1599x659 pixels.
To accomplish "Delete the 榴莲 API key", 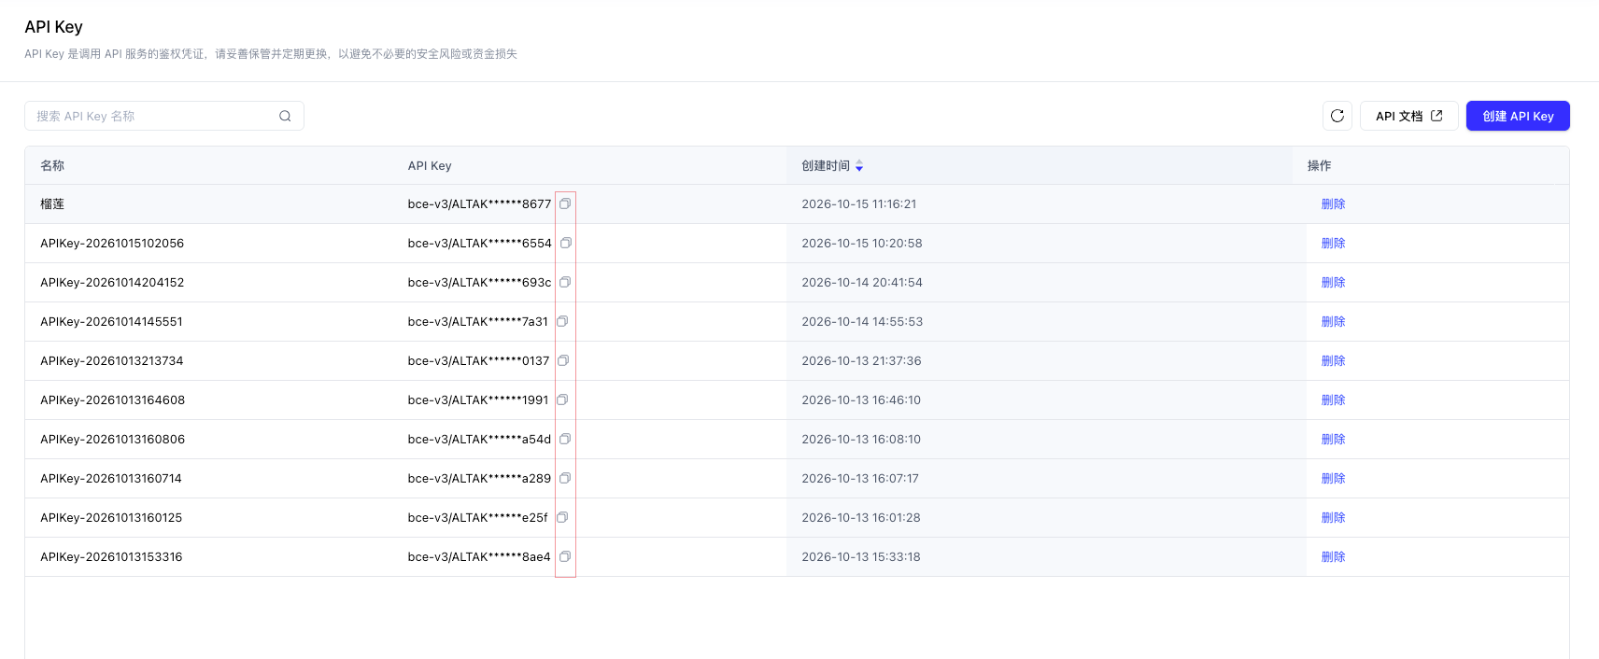I will [1333, 204].
